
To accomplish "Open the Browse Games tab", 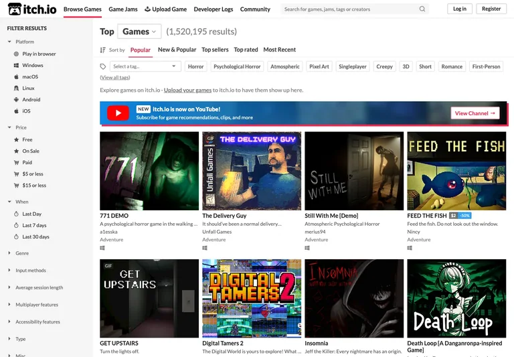I will click(x=82, y=9).
